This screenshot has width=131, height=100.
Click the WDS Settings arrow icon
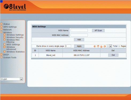(4, 44)
